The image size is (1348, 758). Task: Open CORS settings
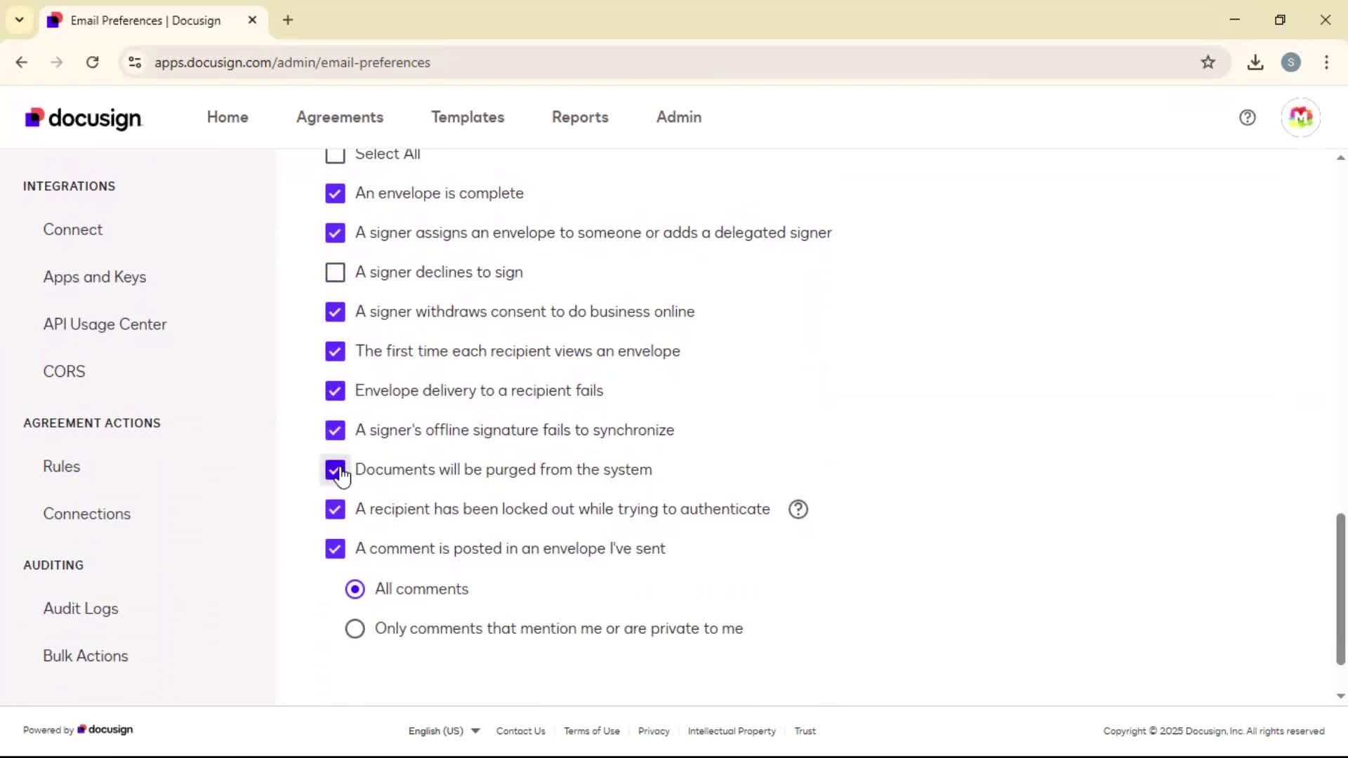(64, 371)
